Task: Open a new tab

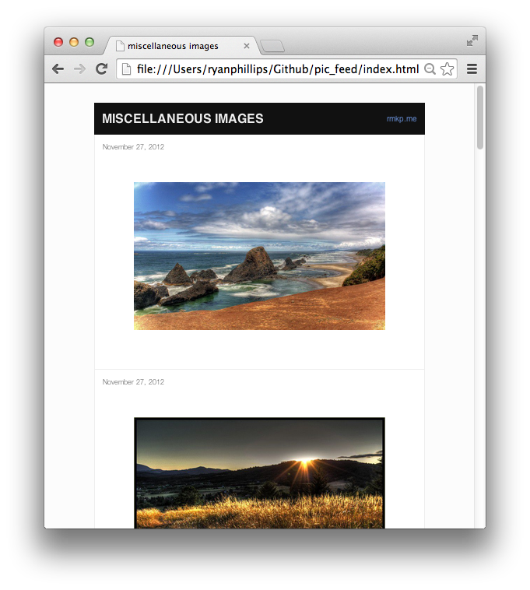Action: click(272, 47)
